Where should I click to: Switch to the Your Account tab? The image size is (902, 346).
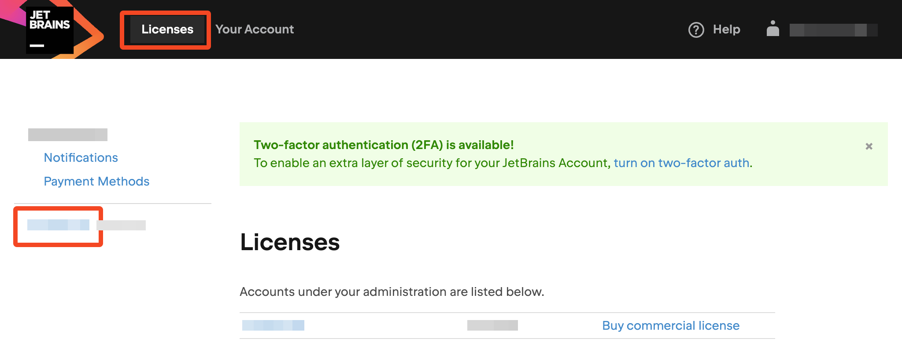[255, 29]
